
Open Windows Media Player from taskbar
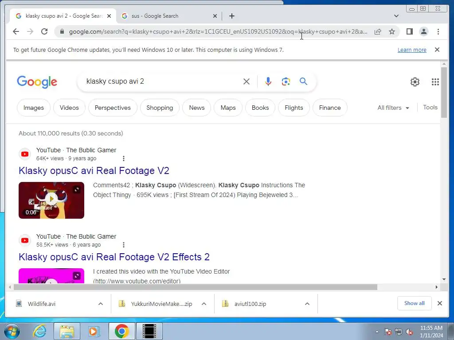(x=93, y=331)
